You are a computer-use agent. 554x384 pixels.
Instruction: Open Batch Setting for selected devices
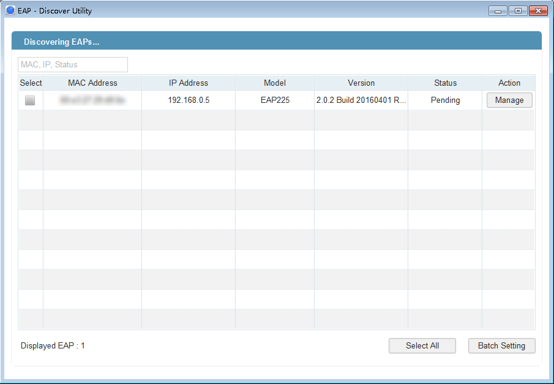tap(501, 345)
